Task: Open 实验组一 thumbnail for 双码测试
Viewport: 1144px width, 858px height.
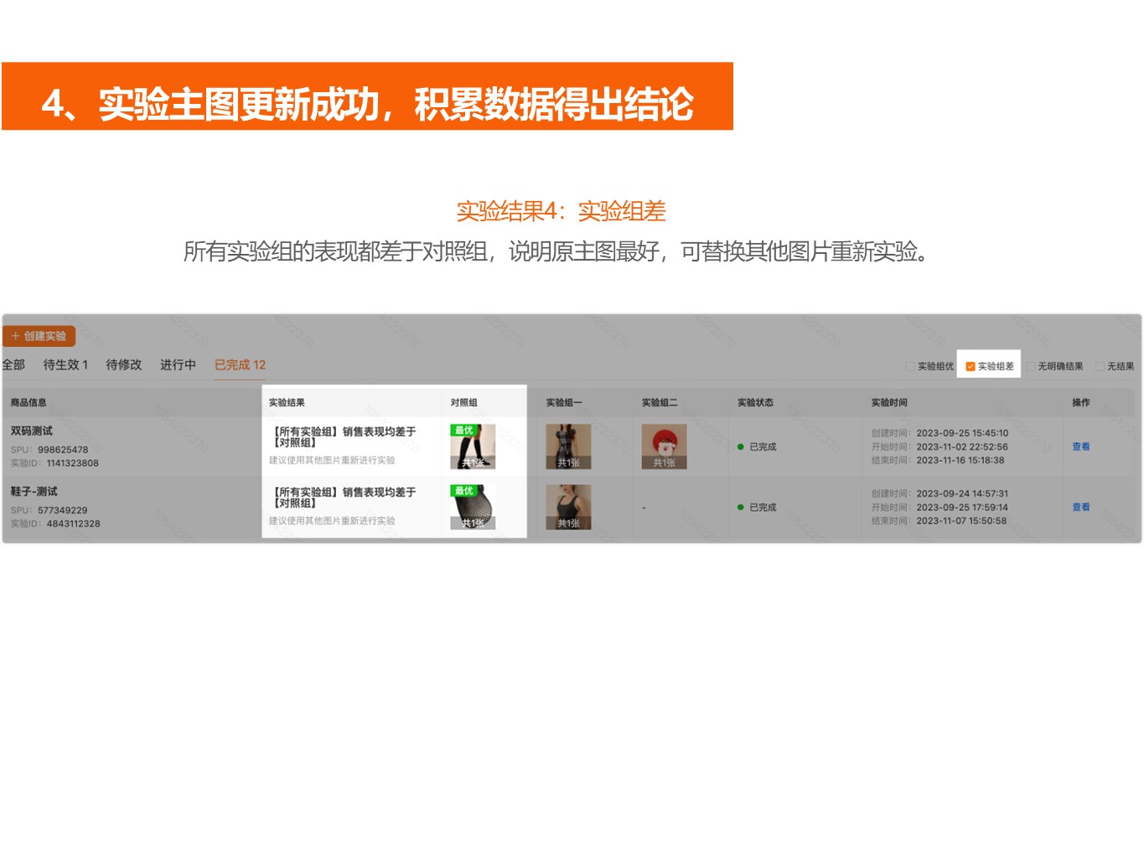Action: 568,447
